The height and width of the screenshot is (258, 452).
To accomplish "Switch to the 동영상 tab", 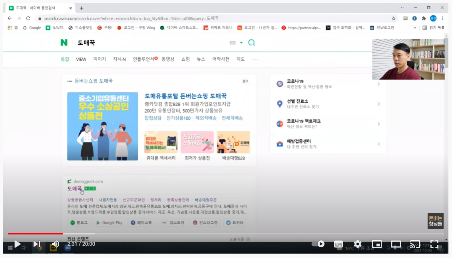I will pos(168,59).
